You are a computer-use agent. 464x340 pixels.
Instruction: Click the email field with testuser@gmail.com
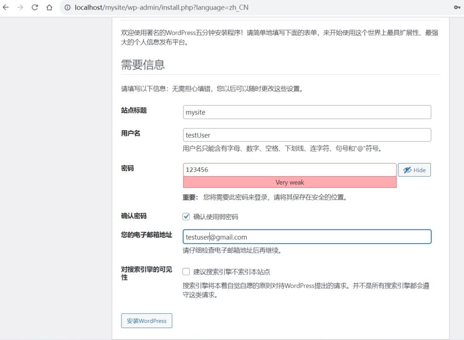point(307,237)
